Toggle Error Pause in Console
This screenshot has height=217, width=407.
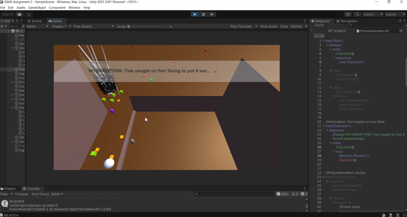[x=40, y=194]
